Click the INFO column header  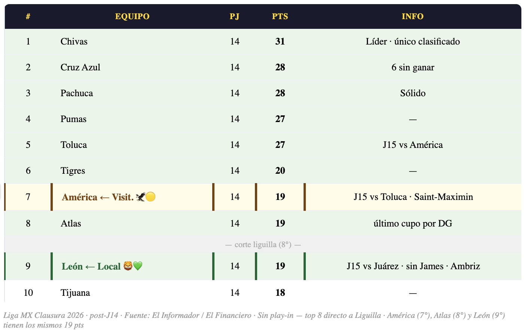[x=412, y=16]
